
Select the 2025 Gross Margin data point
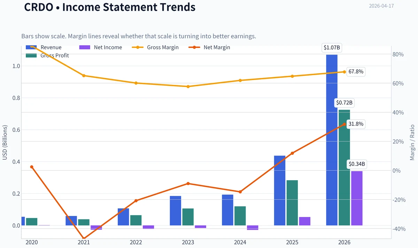[x=292, y=76]
